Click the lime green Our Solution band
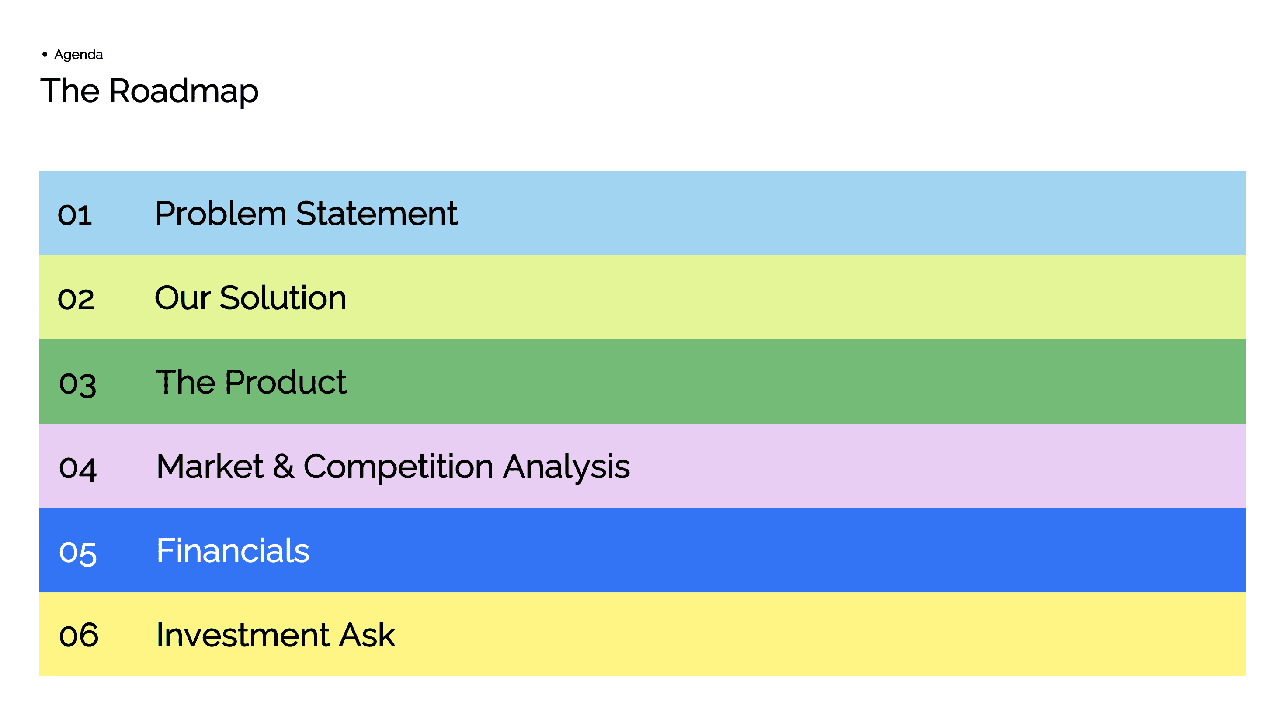Screen dimensions: 1285x719 tap(642, 297)
